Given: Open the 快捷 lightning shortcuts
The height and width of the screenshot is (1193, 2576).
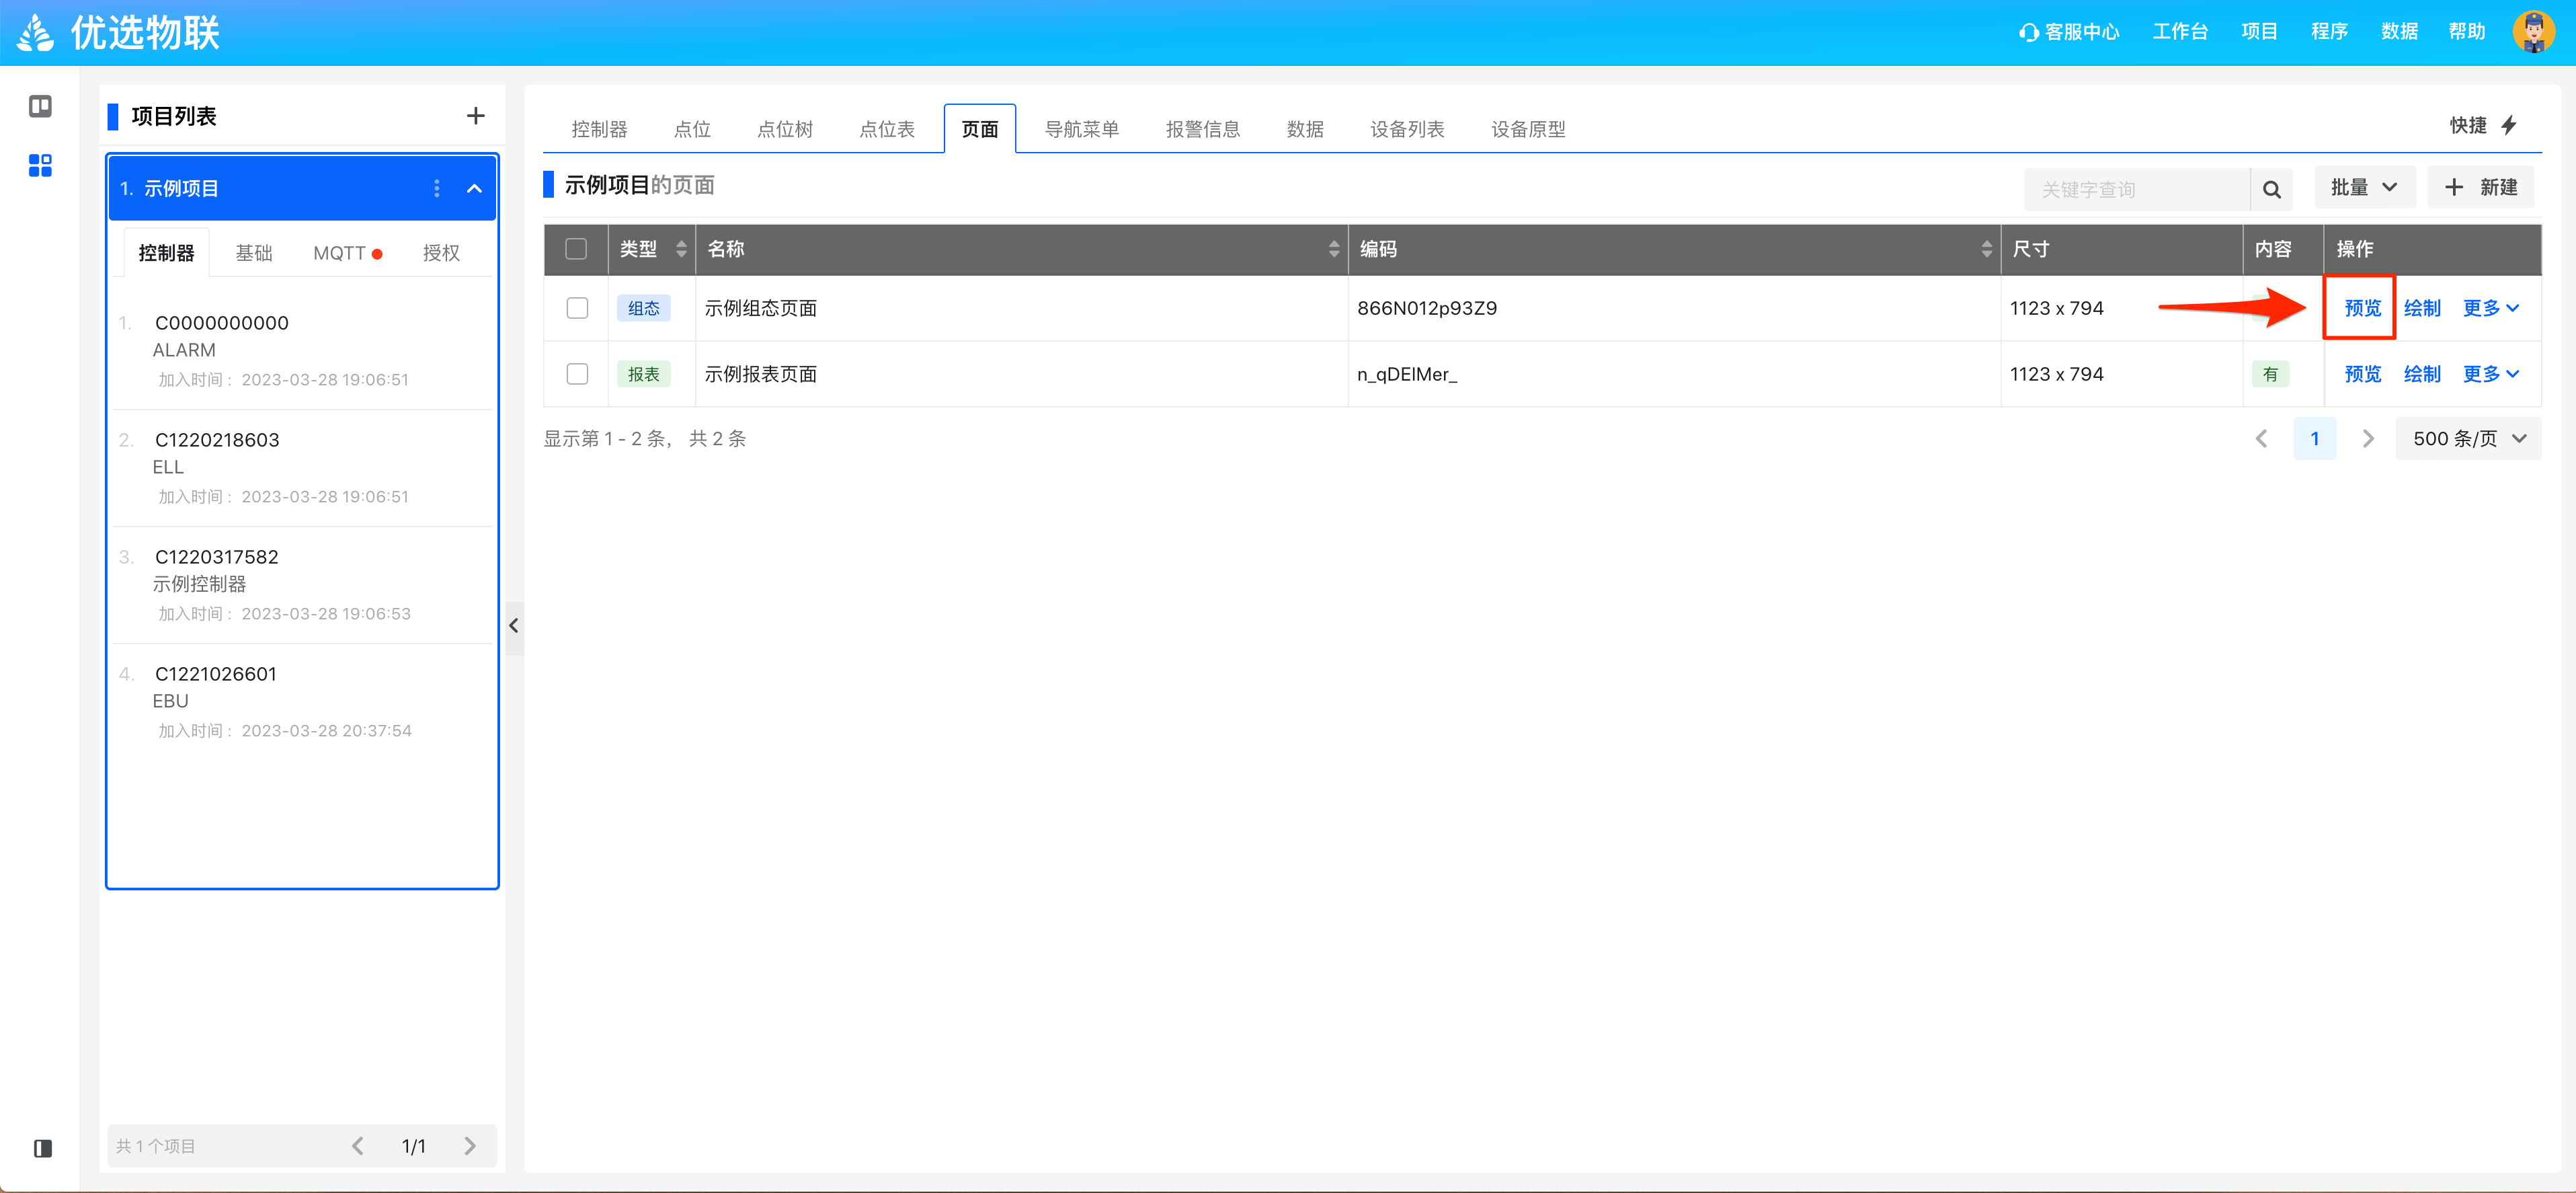Looking at the screenshot, I should click(x=2484, y=125).
